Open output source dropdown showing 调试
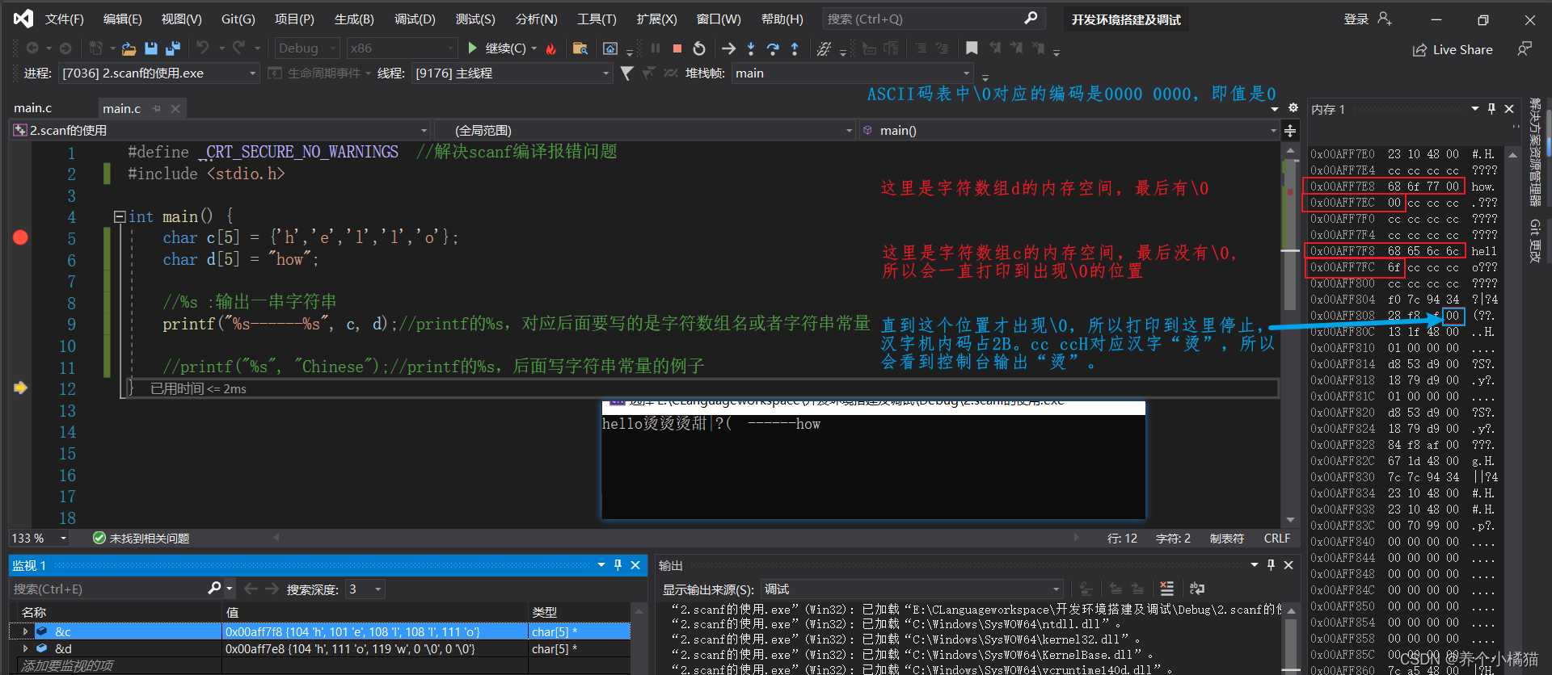 tap(911, 589)
